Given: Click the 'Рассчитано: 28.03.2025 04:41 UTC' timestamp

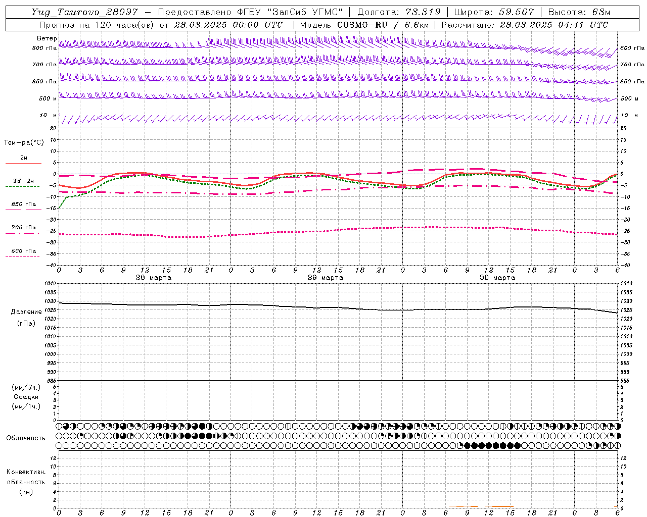Looking at the screenshot, I should pyautogui.click(x=525, y=25).
